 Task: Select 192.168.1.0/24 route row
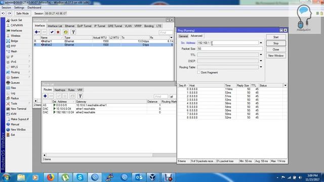109,112
